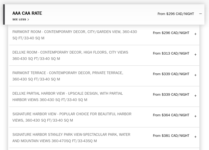Collapse the AAA CAA Rate section minus icon

[200, 14]
